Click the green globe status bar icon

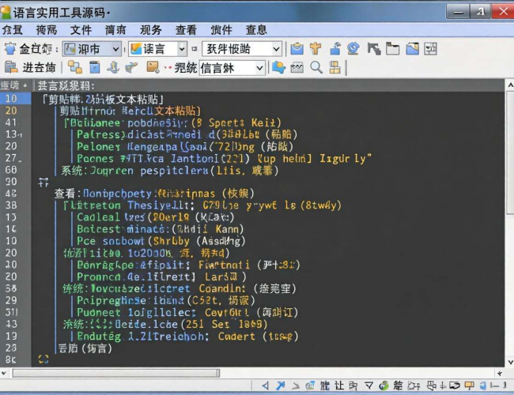[x=384, y=386]
